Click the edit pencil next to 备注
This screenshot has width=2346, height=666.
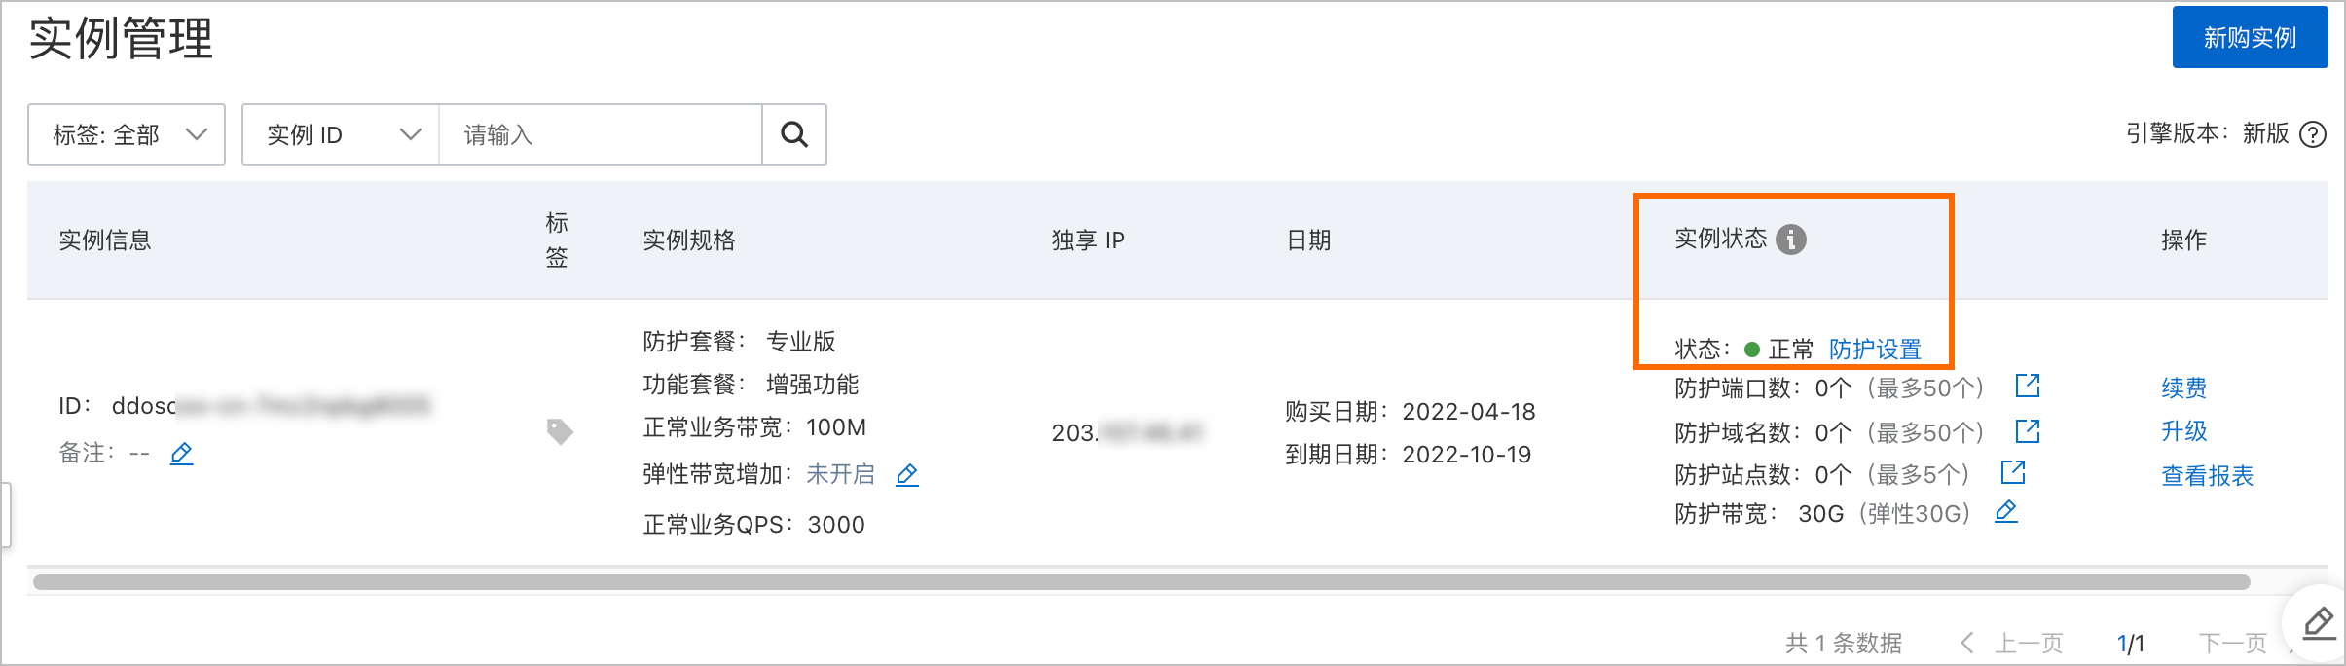coord(184,454)
